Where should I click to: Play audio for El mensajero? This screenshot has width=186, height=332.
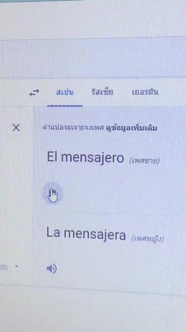pyautogui.click(x=52, y=193)
